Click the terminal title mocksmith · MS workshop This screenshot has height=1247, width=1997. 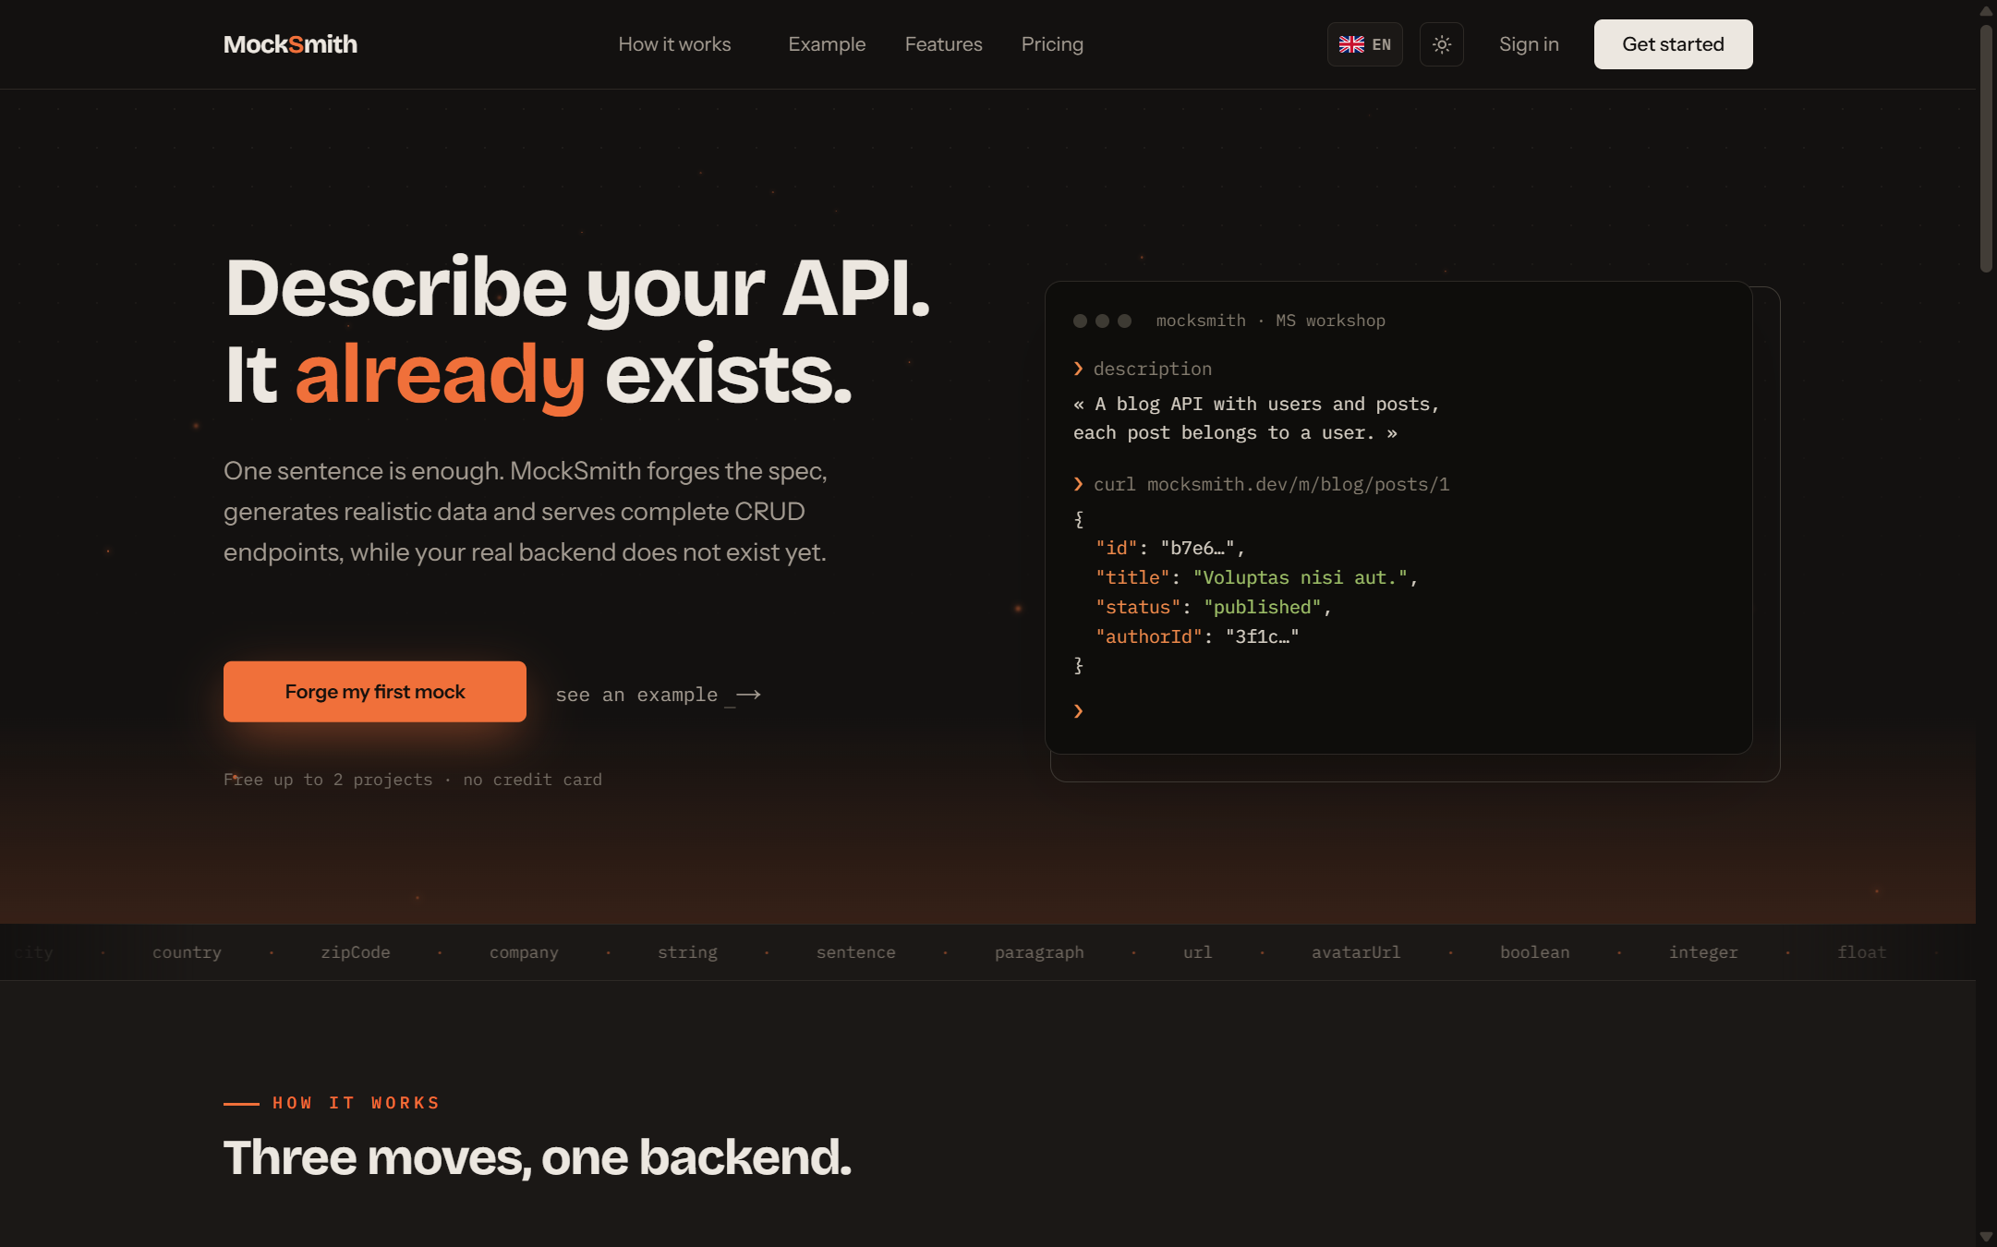coord(1270,321)
